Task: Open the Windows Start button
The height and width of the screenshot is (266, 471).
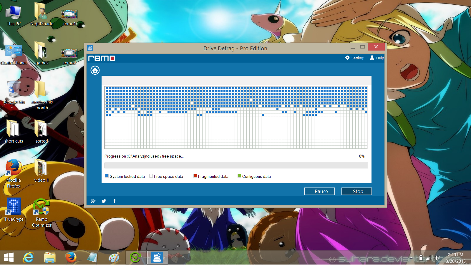Action: (9, 257)
